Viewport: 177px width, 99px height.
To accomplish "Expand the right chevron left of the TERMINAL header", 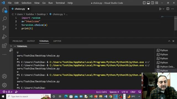I will coord(11,46).
